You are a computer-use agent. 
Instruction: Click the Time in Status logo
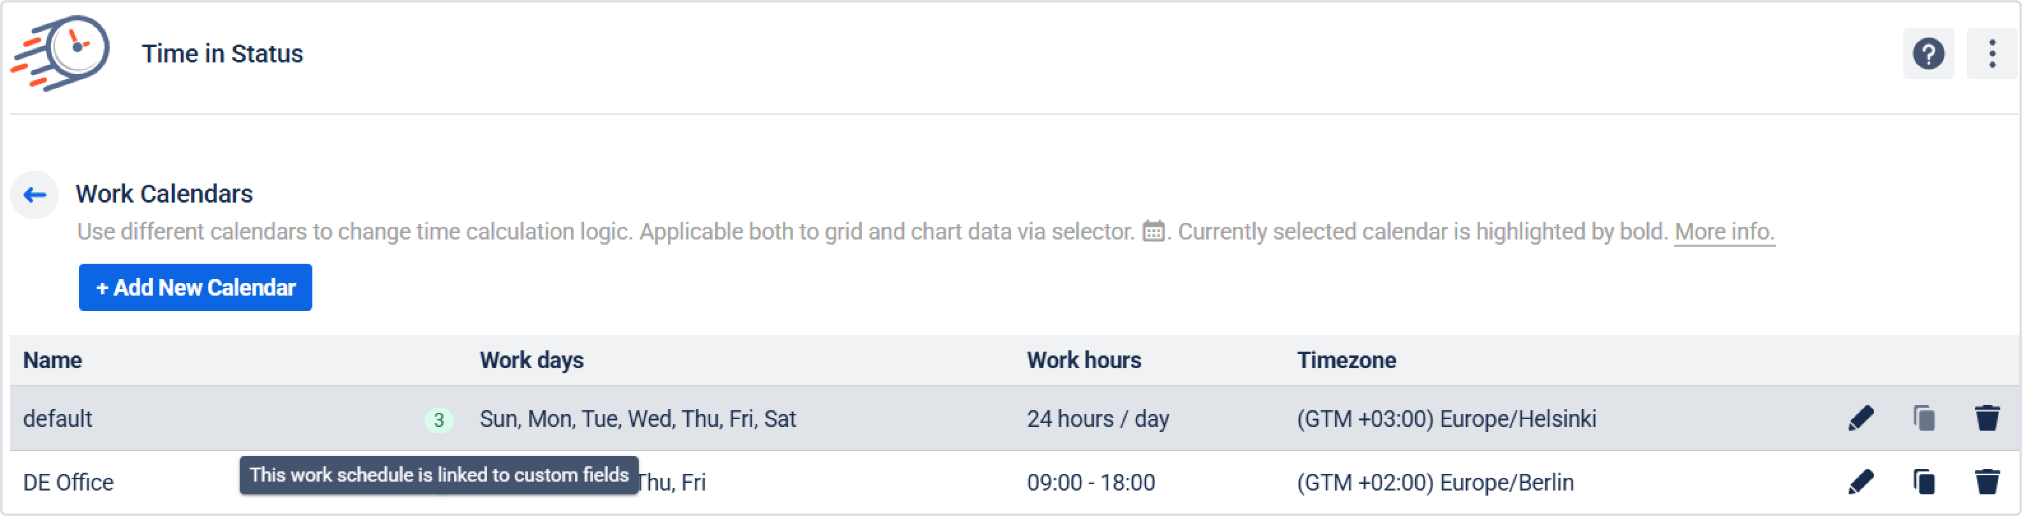tap(61, 52)
